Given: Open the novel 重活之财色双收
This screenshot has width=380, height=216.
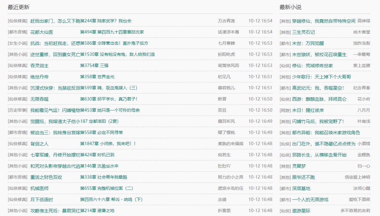Looking at the screenshot, I should pyautogui.click(x=46, y=177).
